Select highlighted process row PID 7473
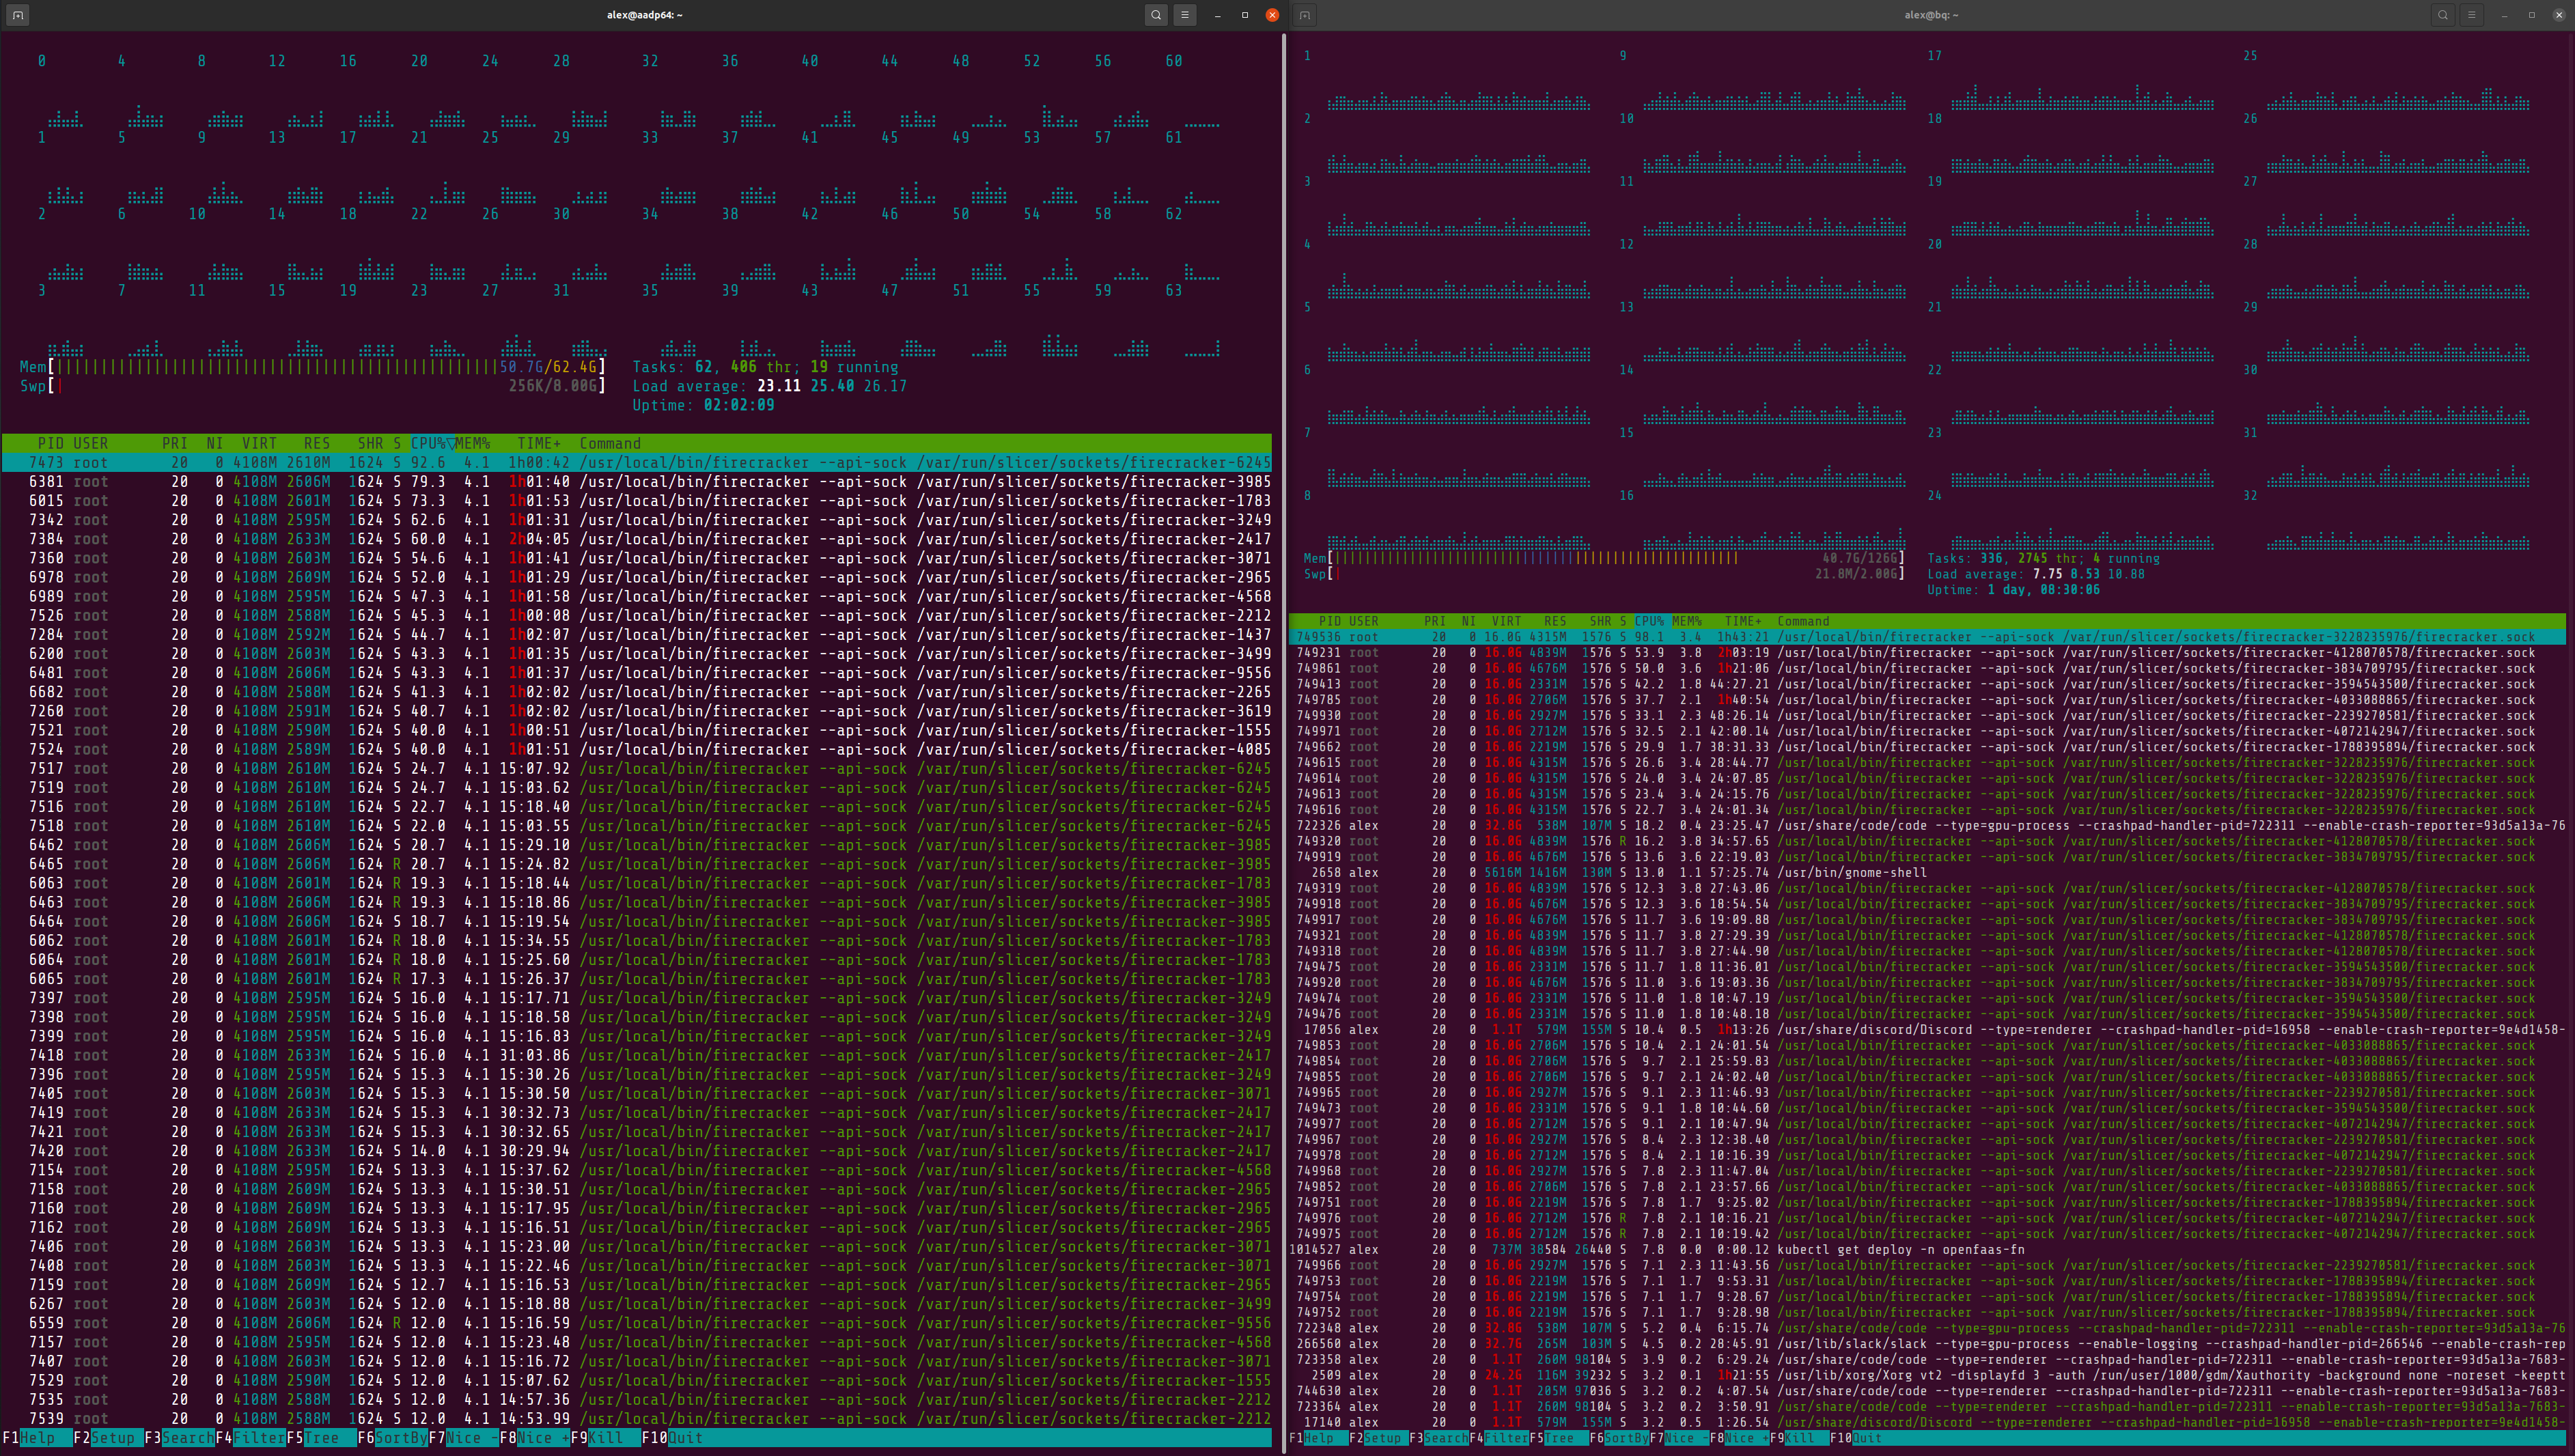The height and width of the screenshot is (1456, 2575). (x=636, y=463)
